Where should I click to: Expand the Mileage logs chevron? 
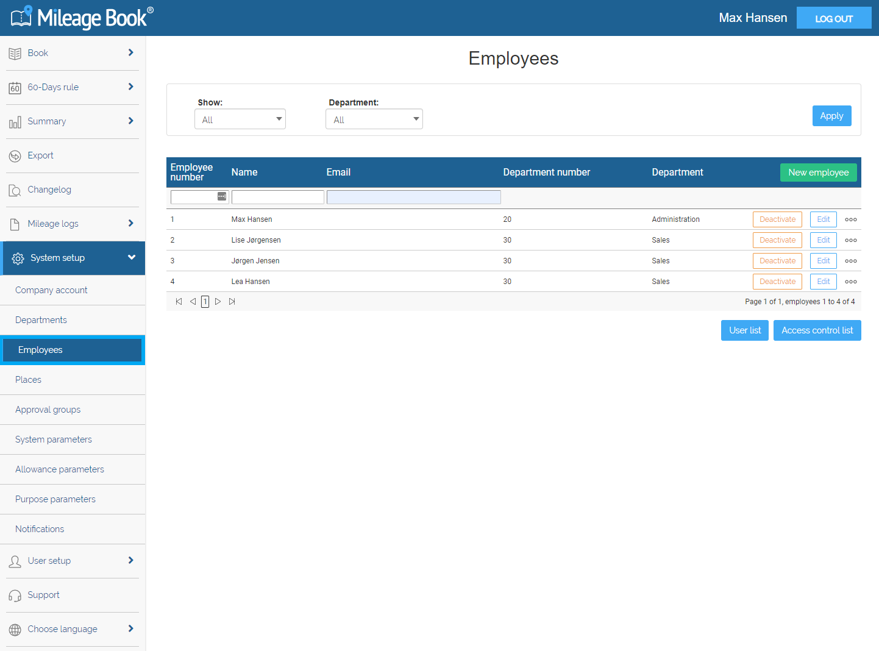(x=130, y=224)
